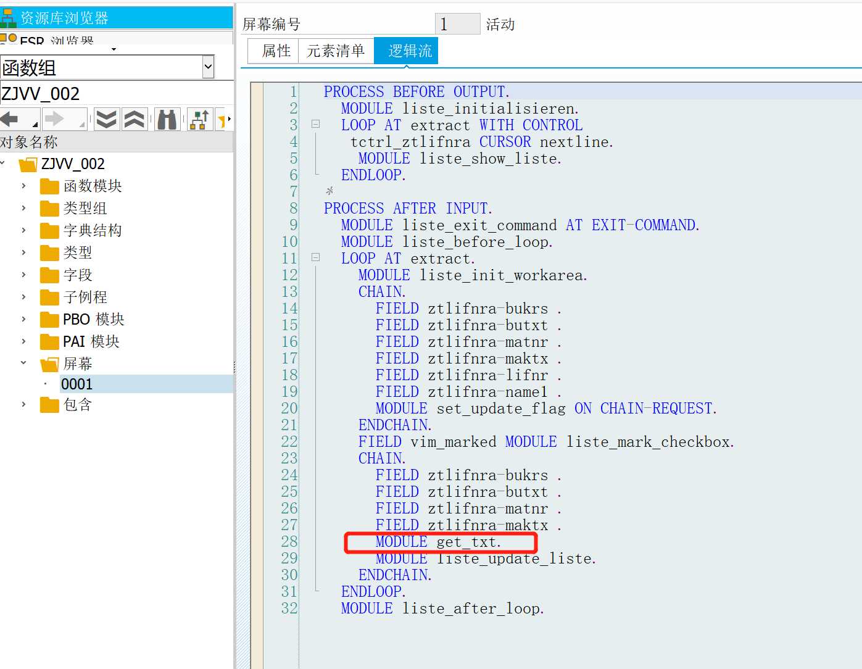Image resolution: width=862 pixels, height=669 pixels.
Task: Expand the 函数模块 folder
Action: coord(23,186)
